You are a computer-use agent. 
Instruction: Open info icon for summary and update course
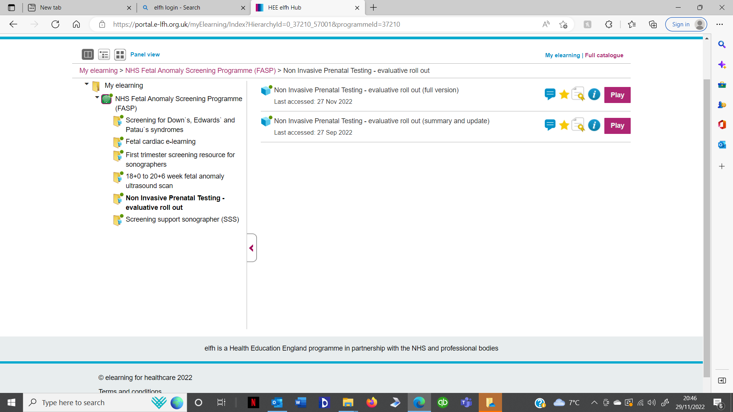point(594,125)
